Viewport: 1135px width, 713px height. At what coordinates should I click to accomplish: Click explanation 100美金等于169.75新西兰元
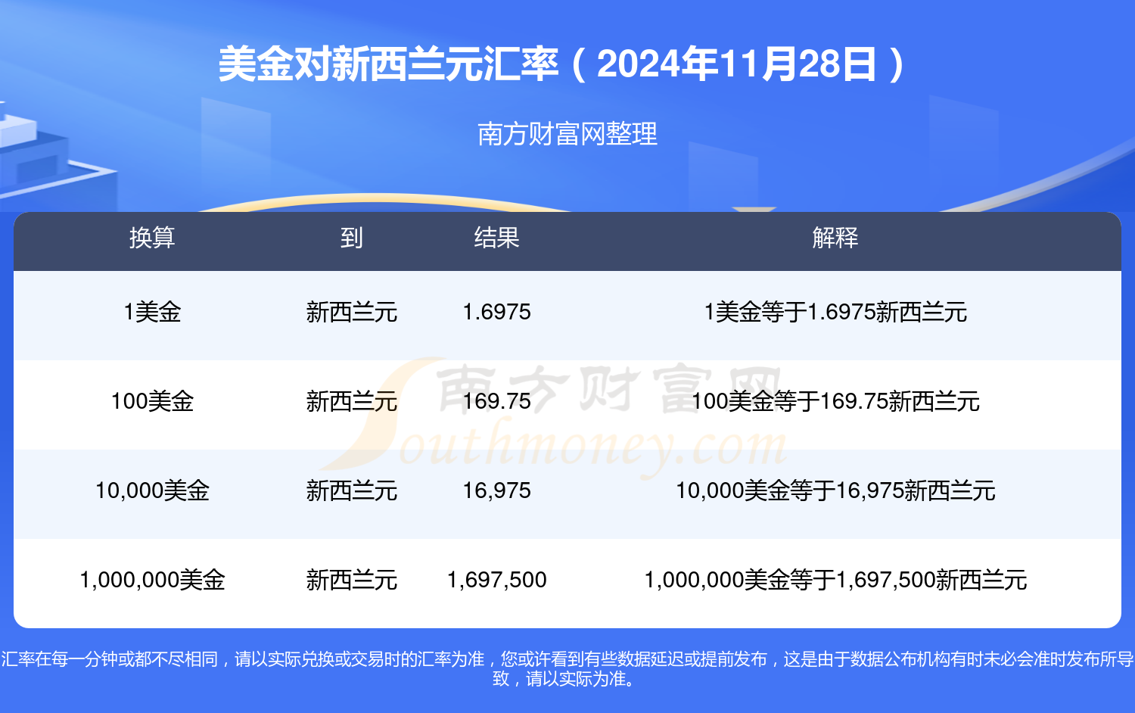pos(835,401)
